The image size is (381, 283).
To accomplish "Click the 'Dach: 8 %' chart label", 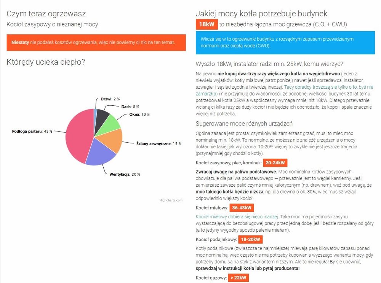I will click(130, 107).
